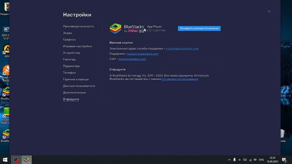Open the network tray icon
292x164 pixels.
(250, 160)
